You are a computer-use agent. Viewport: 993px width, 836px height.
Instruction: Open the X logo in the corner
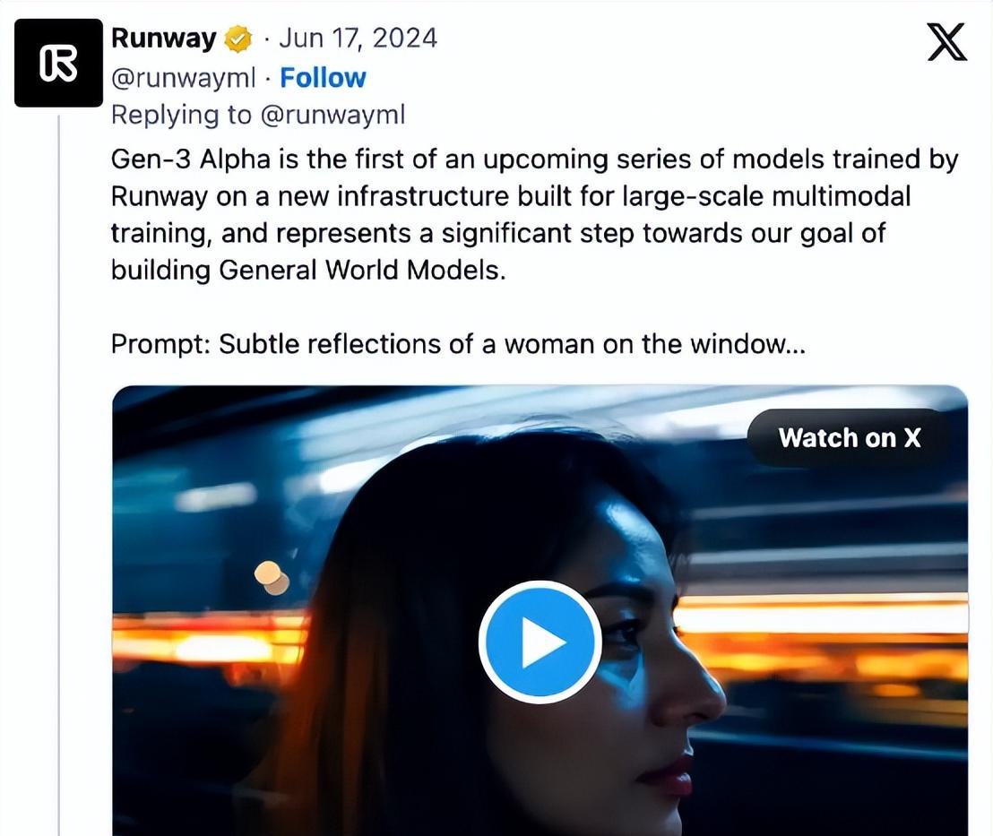click(x=946, y=42)
